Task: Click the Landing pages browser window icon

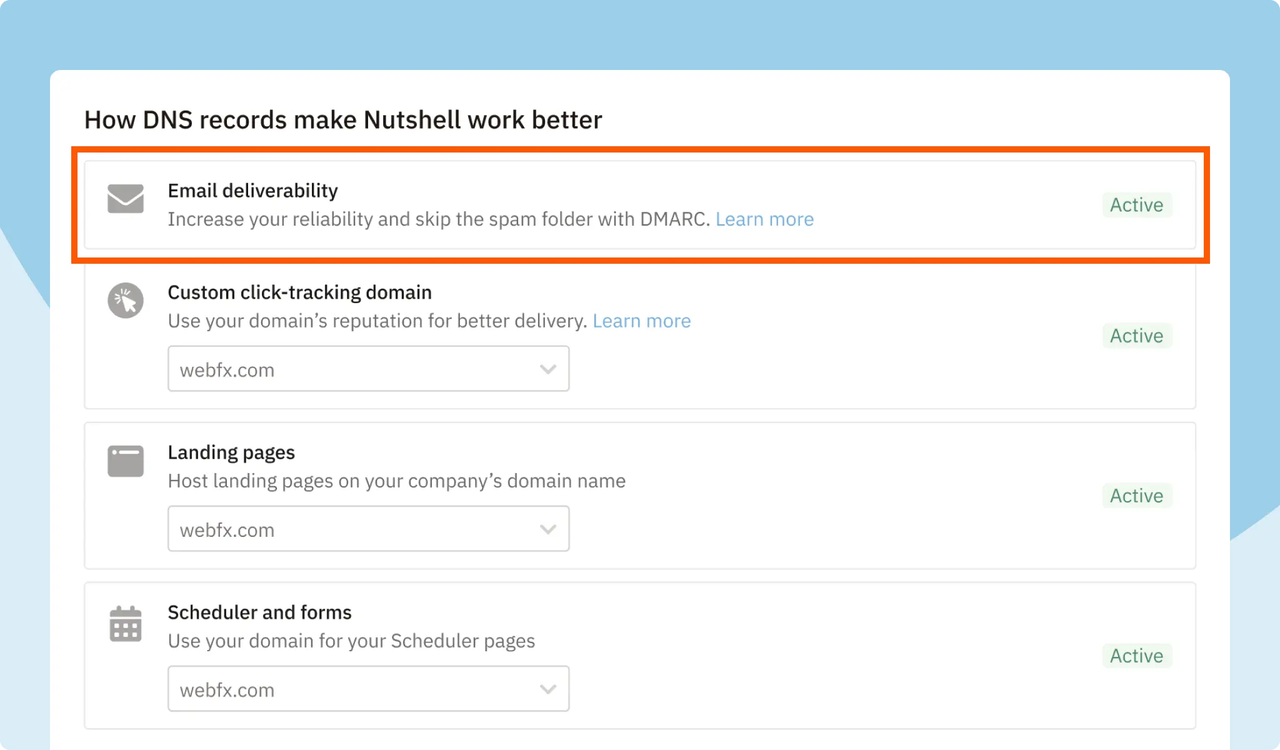Action: coord(126,461)
